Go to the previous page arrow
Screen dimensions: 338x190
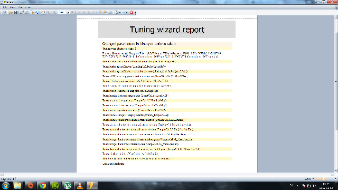coord(84,13)
